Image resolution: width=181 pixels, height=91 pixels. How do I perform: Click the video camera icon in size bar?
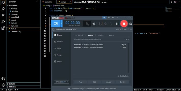118,29
